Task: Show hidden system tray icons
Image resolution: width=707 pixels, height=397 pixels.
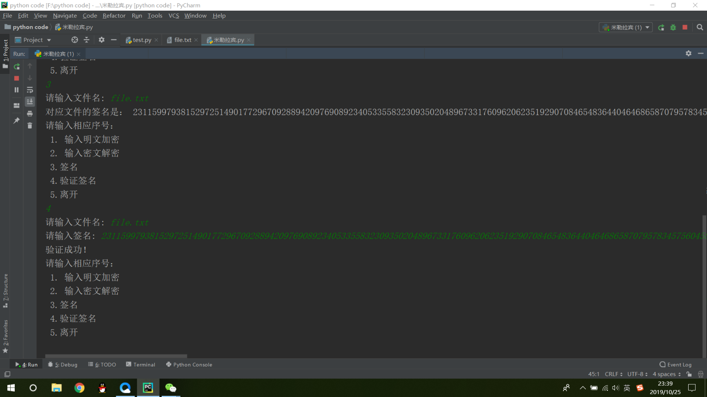Action: [583, 388]
